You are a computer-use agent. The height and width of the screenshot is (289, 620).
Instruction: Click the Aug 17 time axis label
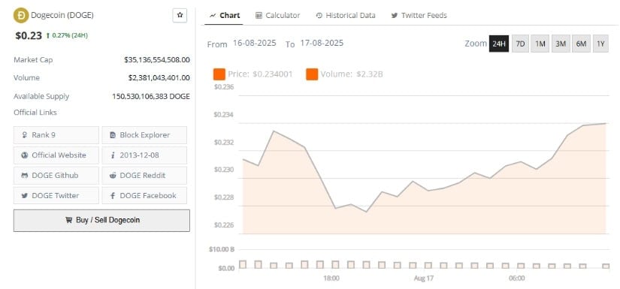click(x=424, y=278)
